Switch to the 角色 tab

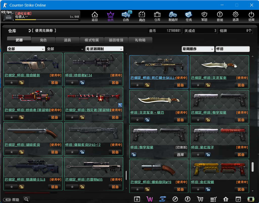click(x=43, y=40)
